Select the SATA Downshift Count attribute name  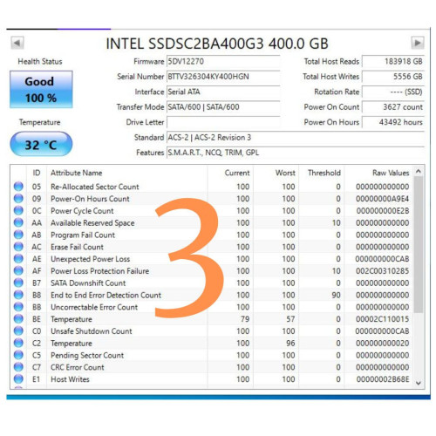[88, 283]
